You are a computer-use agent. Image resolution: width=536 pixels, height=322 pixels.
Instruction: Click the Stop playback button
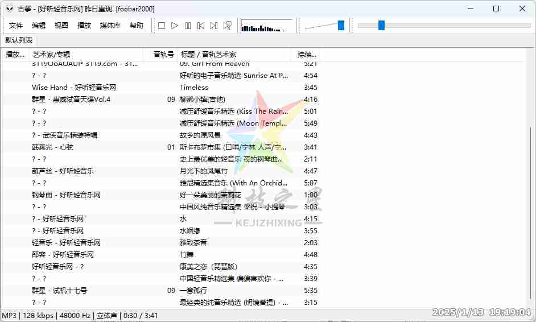[x=162, y=26]
